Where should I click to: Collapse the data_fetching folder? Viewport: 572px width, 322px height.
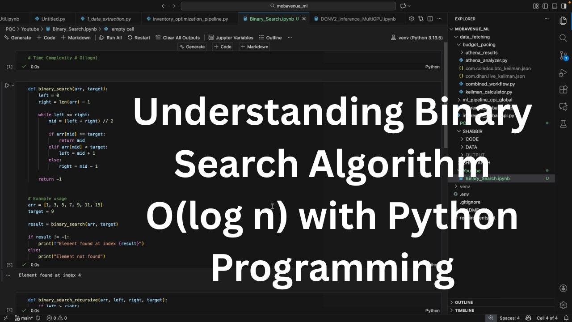click(x=456, y=37)
